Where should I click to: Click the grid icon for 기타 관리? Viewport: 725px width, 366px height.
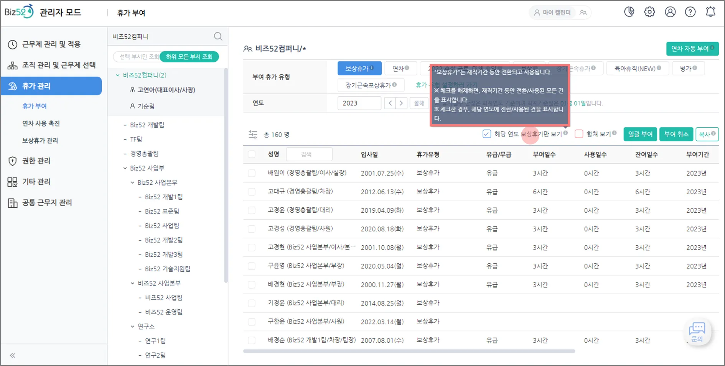[x=13, y=182]
